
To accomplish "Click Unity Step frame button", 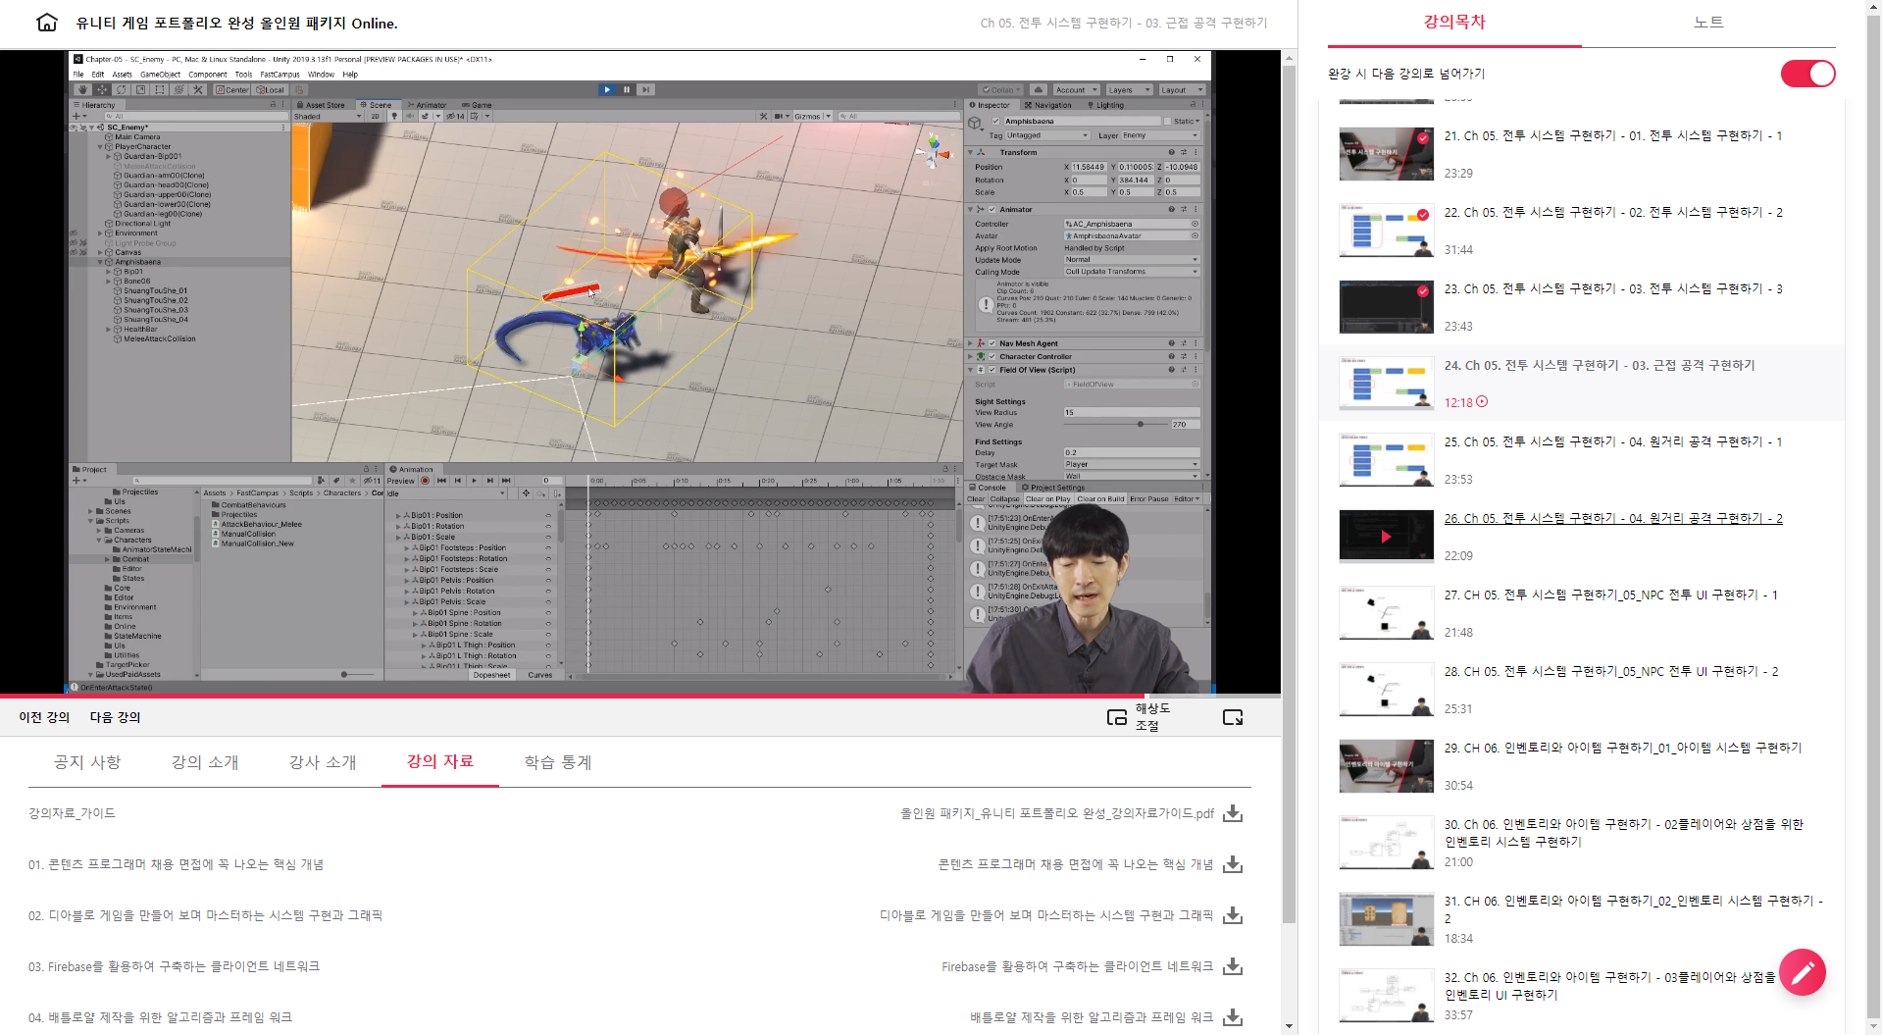I will pos(645,89).
